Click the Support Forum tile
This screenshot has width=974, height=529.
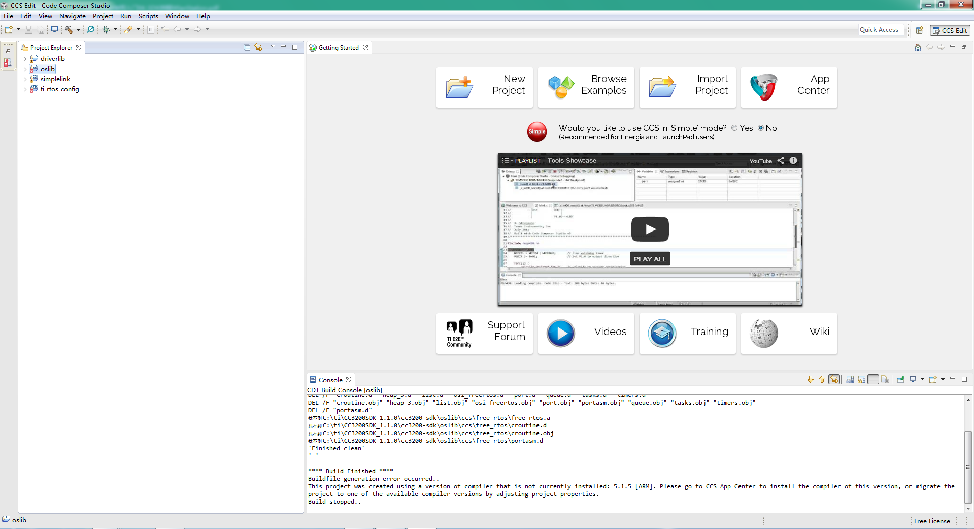(x=484, y=333)
